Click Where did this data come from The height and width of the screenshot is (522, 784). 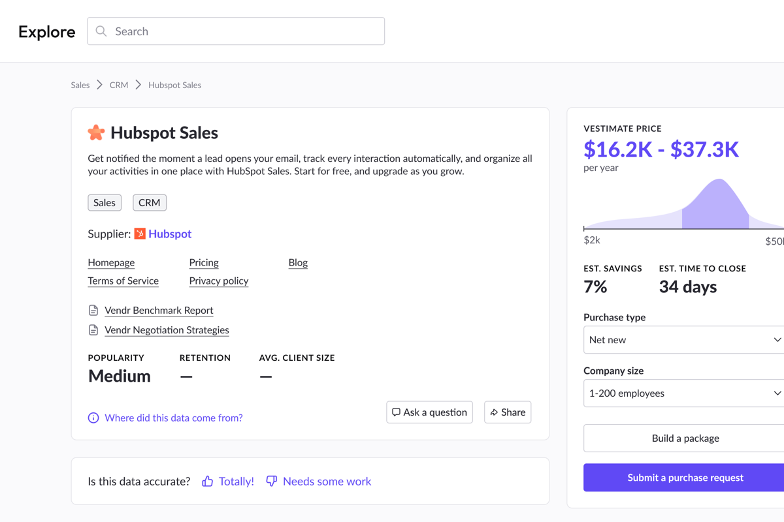[174, 418]
